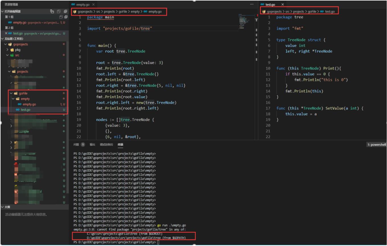This screenshot has height=246, width=387.
Task: Close the test.go editor tab
Action: pos(282,5)
